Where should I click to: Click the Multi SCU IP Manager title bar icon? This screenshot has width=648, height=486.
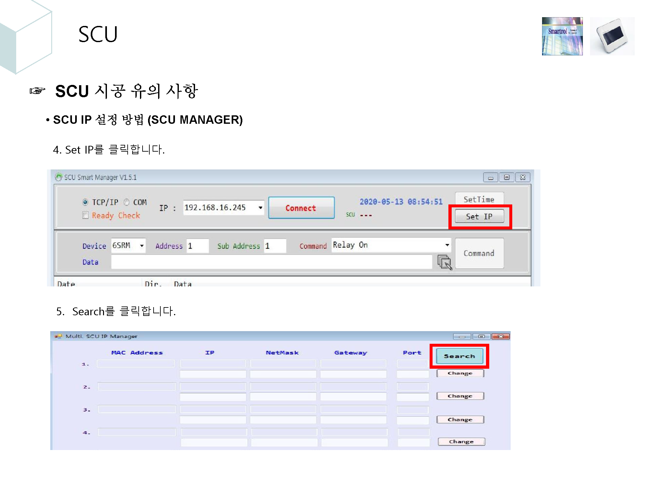coord(58,336)
